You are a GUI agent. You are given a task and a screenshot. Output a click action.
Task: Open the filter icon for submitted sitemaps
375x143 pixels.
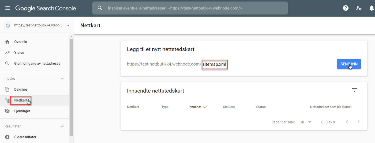coord(354,90)
